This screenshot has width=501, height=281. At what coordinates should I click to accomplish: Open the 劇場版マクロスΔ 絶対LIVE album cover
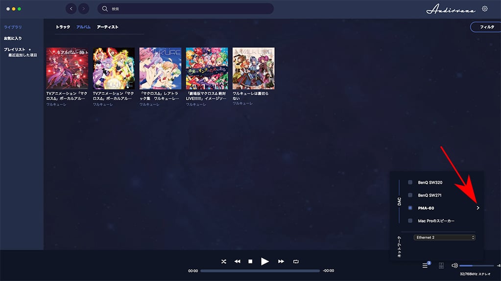coord(207,68)
